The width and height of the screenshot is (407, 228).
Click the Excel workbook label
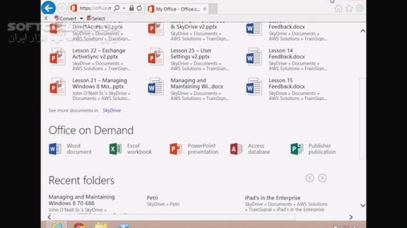coord(139,149)
